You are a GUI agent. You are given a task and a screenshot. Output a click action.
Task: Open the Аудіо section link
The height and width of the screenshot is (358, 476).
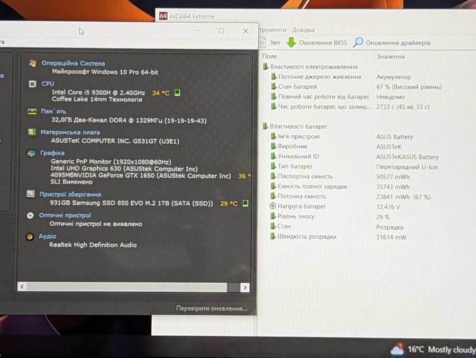coord(48,236)
